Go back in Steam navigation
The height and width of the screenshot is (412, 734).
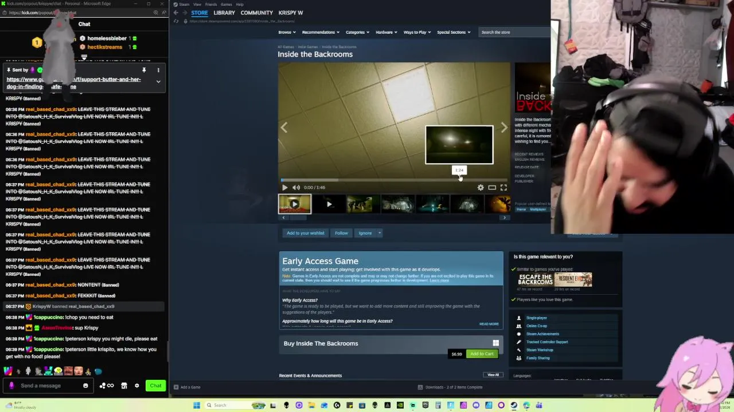point(176,13)
